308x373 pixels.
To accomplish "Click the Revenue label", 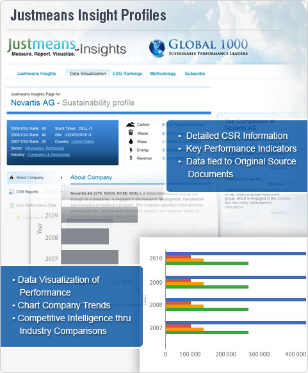I will tap(144, 159).
